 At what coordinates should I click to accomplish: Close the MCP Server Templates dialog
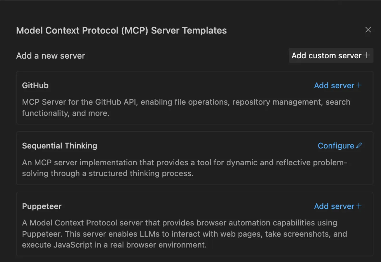(x=368, y=30)
